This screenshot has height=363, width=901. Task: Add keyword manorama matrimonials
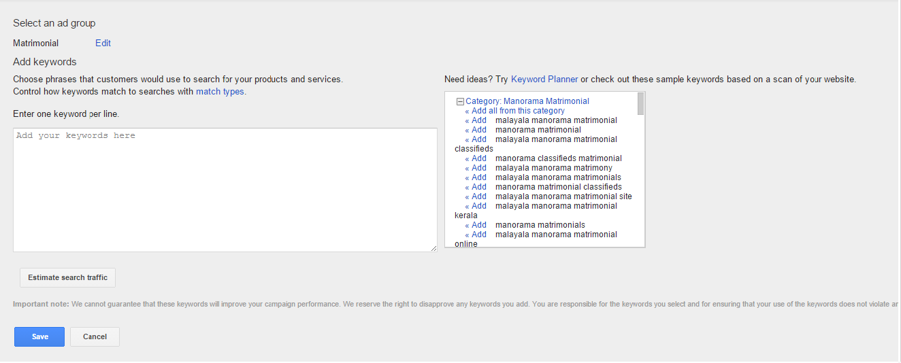(x=476, y=225)
